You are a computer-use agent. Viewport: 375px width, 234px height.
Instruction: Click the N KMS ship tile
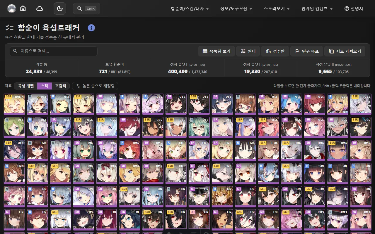(x=337, y=220)
